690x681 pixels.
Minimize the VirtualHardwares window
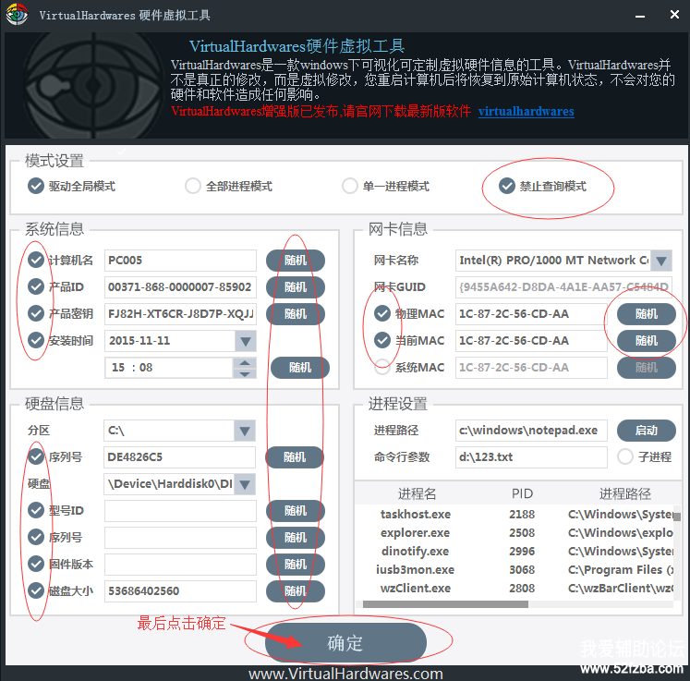tap(640, 16)
